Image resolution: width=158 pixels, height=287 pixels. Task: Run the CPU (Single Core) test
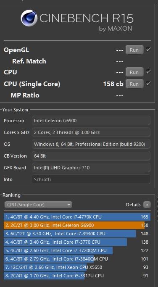pos(134,84)
